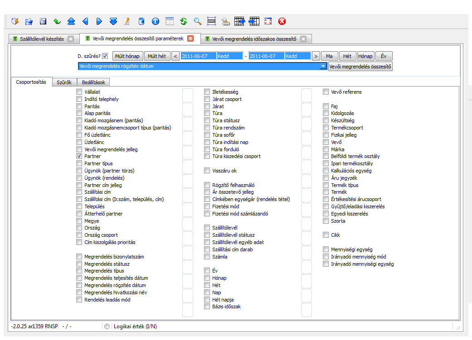The image size is (472, 340).
Task: Open the Vevői megrendelés rögzítés dátum dropdown
Action: pos(323,67)
